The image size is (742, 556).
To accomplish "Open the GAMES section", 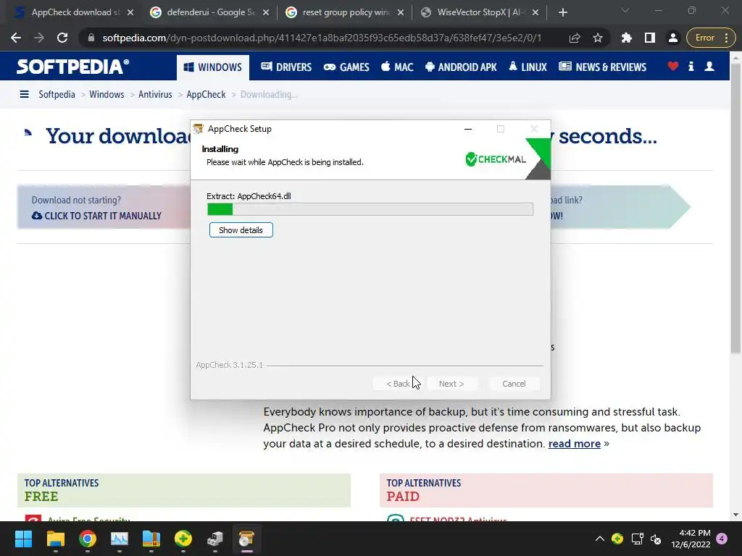I will coord(346,67).
